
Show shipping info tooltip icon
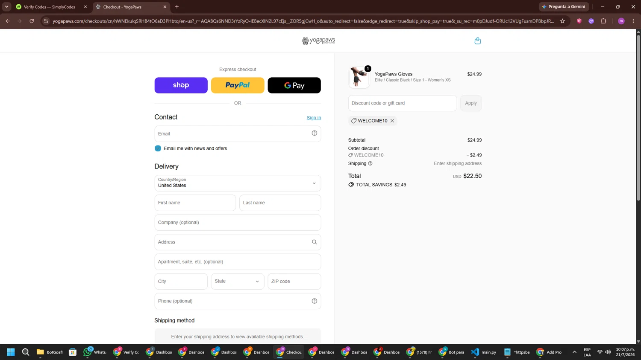370,163
